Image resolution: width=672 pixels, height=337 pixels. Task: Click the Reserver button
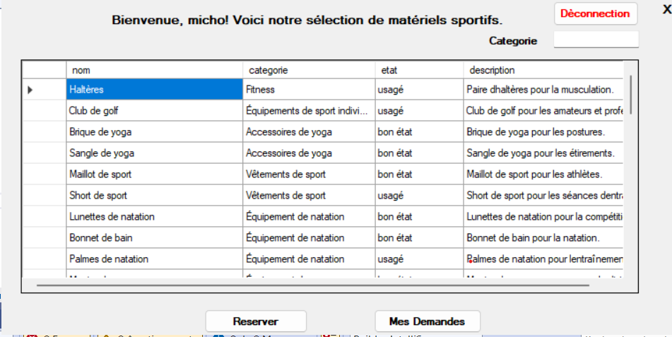256,321
